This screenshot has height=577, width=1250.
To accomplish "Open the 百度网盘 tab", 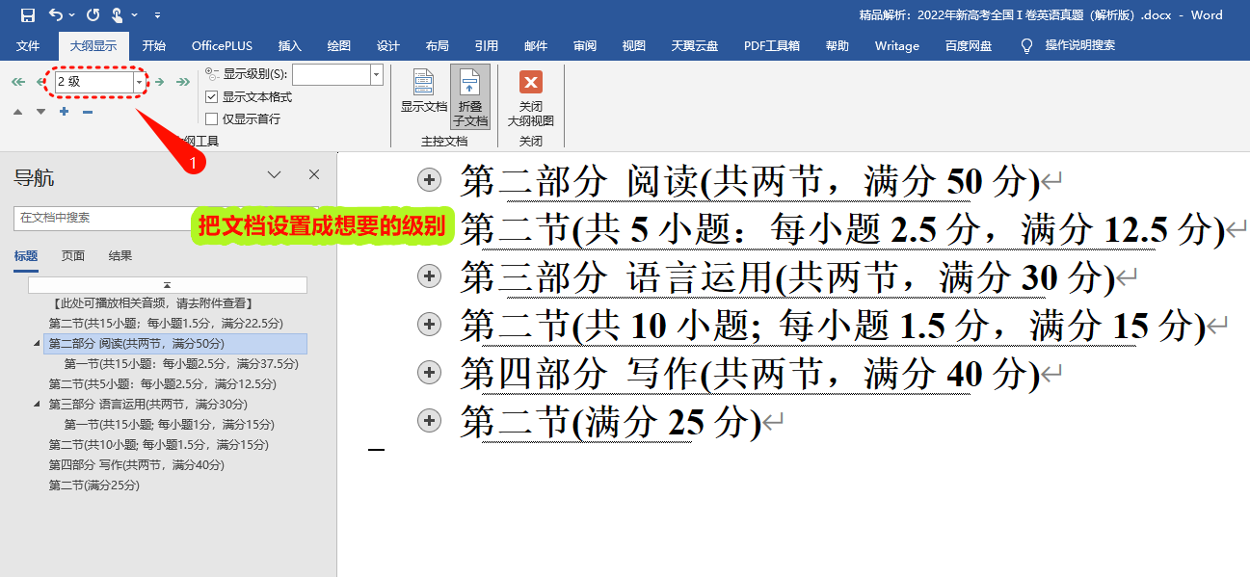I will point(969,45).
